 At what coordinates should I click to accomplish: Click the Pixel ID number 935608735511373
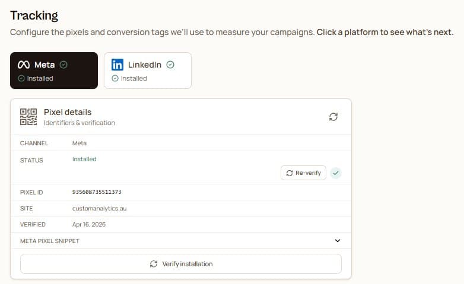97,192
